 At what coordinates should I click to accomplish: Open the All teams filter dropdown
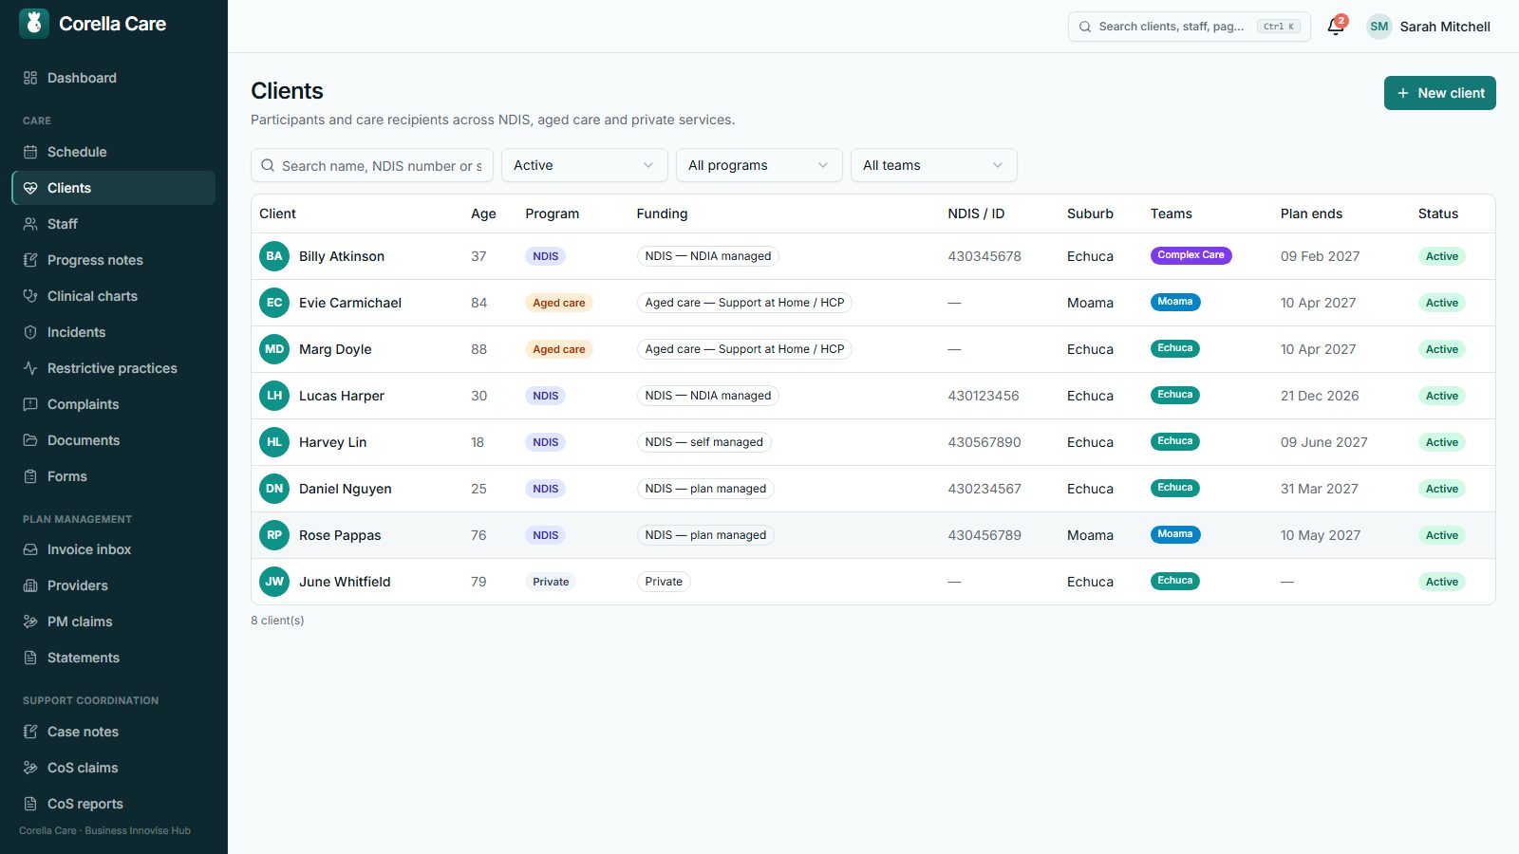coord(934,165)
